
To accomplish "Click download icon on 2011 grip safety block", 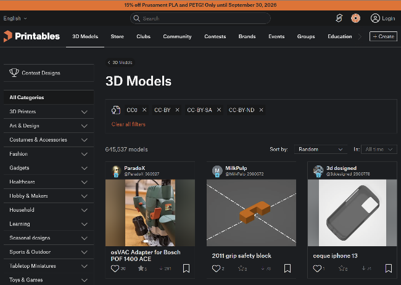I will point(263,268).
